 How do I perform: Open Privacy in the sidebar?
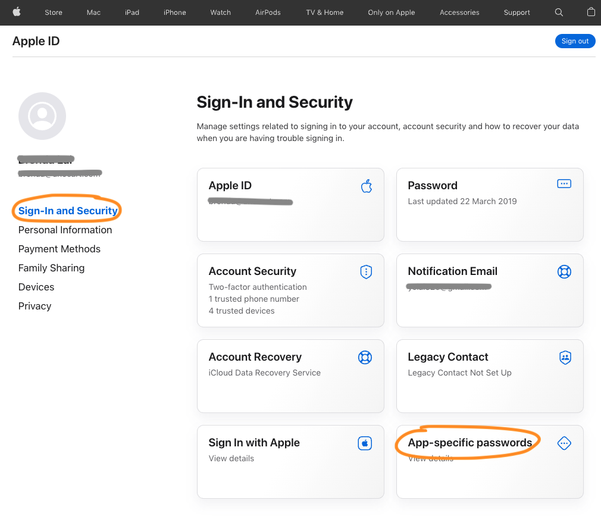(35, 306)
